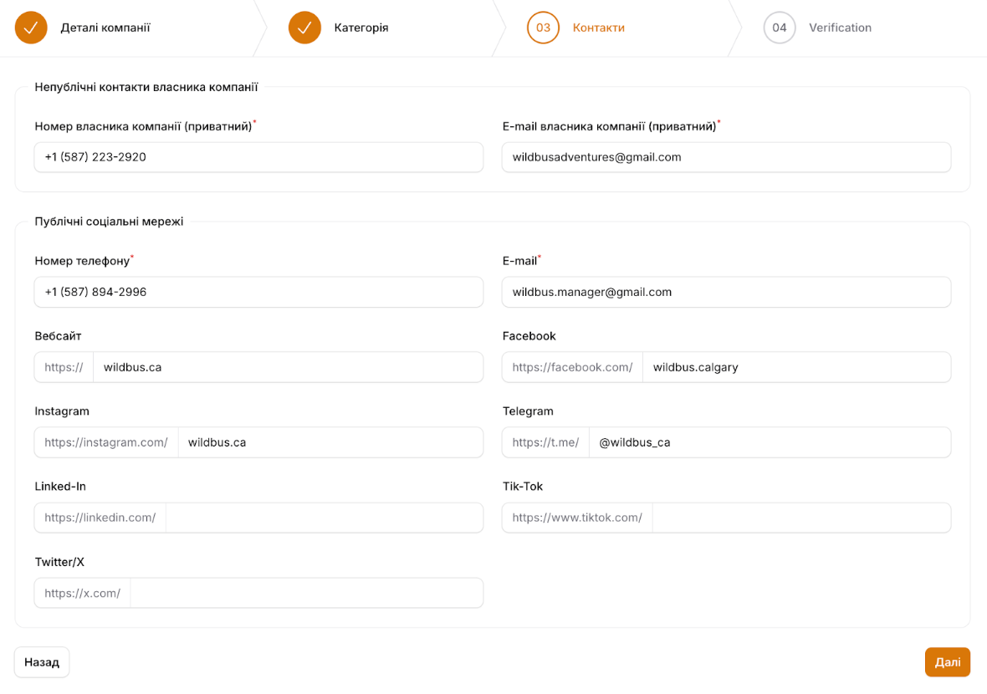Click the 04 Verification step circle
This screenshot has width=987, height=694.
pos(779,28)
